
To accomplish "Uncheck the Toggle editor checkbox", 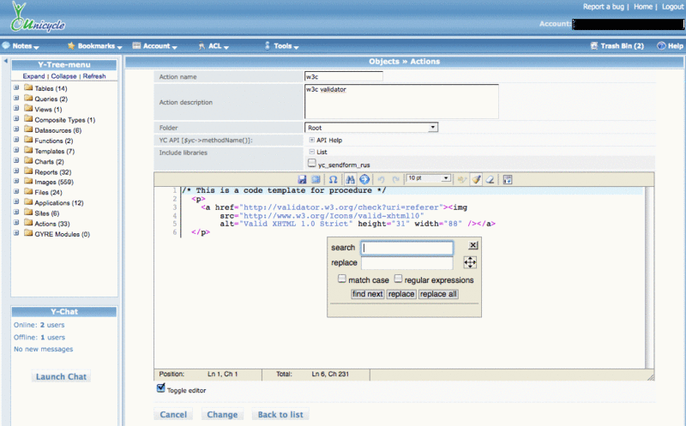I will [x=161, y=388].
